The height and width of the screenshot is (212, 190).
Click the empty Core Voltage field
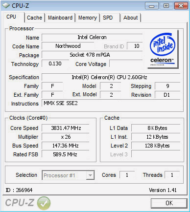(x=126, y=64)
